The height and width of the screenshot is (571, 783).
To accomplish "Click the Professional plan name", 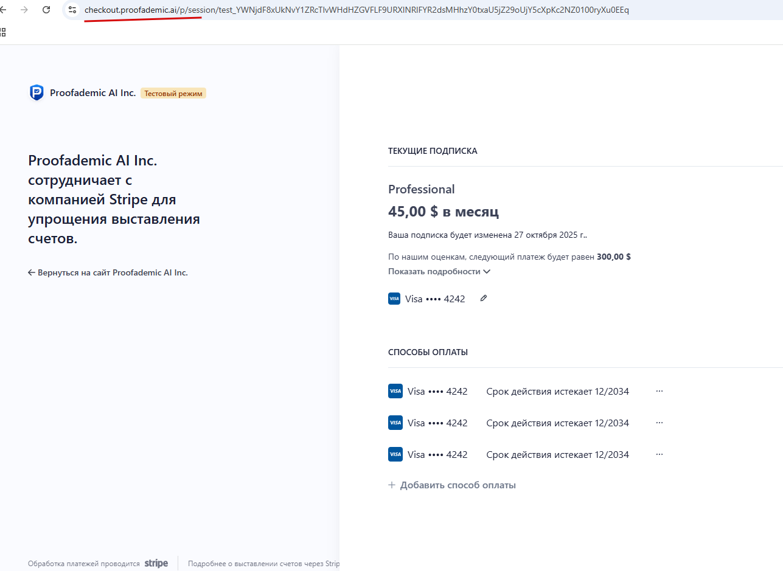I will pos(422,189).
